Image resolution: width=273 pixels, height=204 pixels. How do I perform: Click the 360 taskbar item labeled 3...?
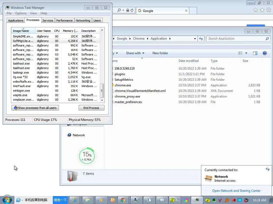pyautogui.click(x=175, y=200)
